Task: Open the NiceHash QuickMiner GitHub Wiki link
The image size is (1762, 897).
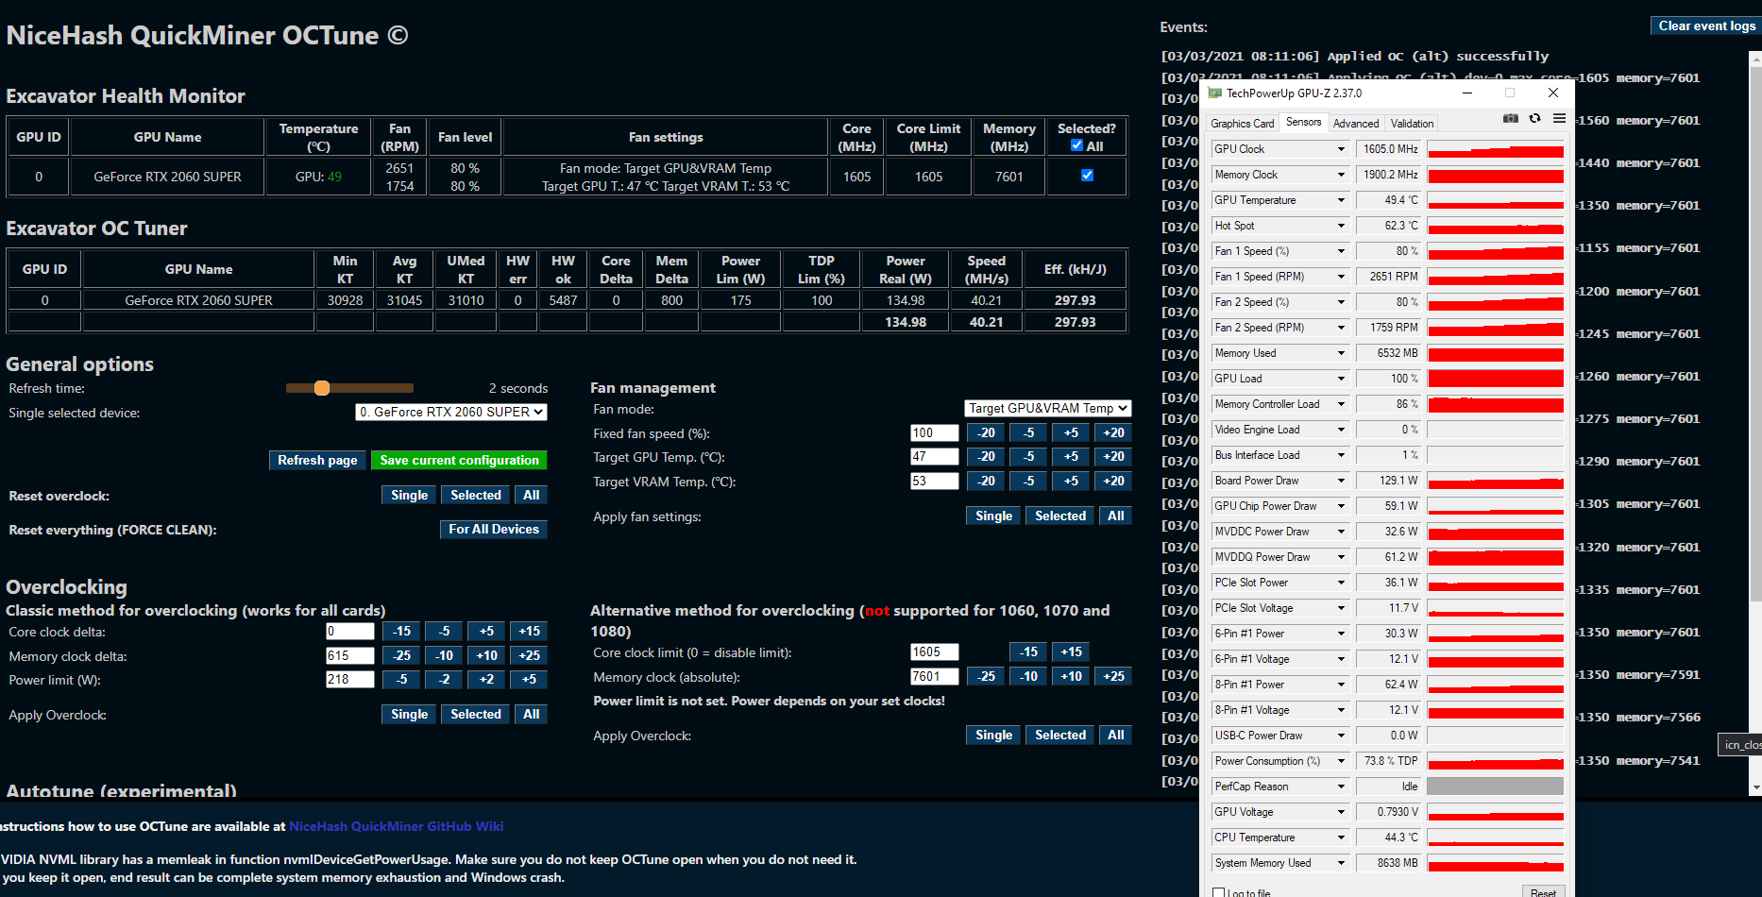Action: [x=397, y=825]
